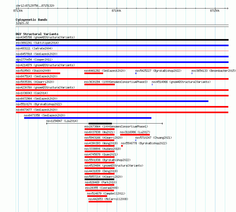The height and width of the screenshot is (212, 236).
Task: Click esv3654133 (Besenbacher2015) label
Action: click(213, 71)
